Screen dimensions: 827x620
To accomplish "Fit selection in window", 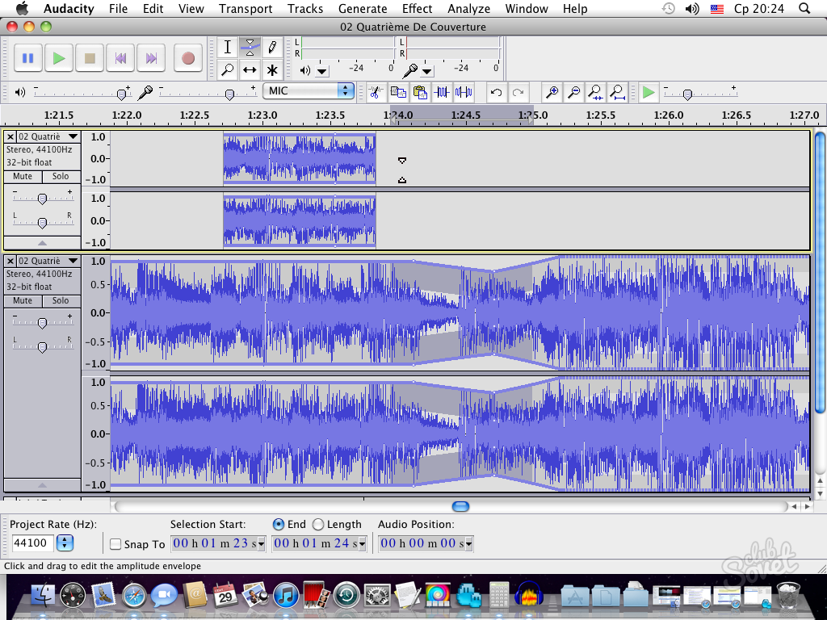I will coord(595,93).
